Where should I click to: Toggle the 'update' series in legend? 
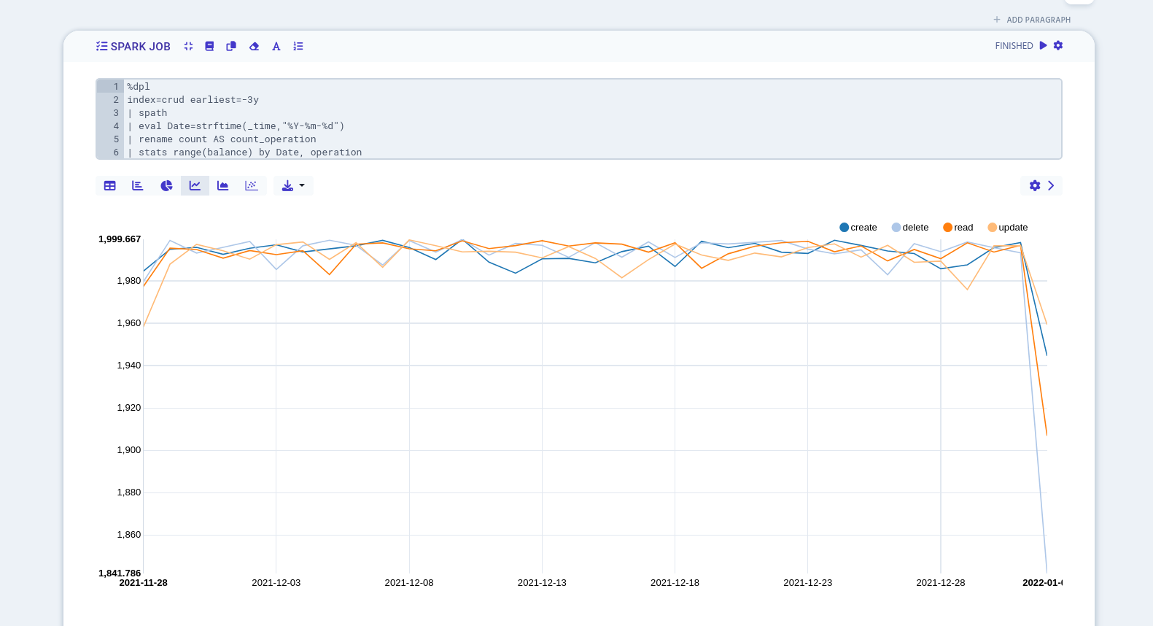pos(1008,228)
